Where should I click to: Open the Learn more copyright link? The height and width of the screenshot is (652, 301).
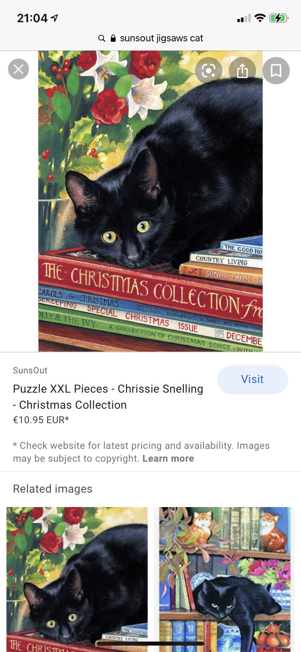pos(168,458)
